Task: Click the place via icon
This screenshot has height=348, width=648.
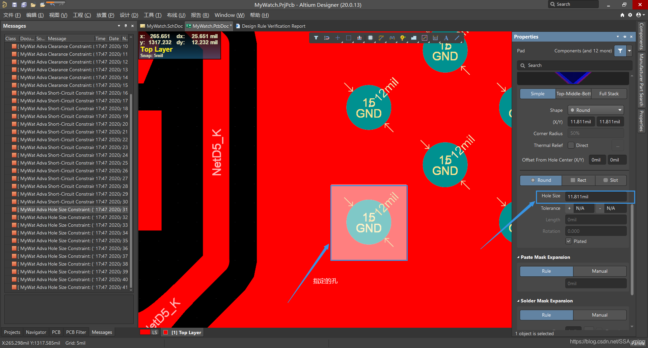Action: point(403,38)
